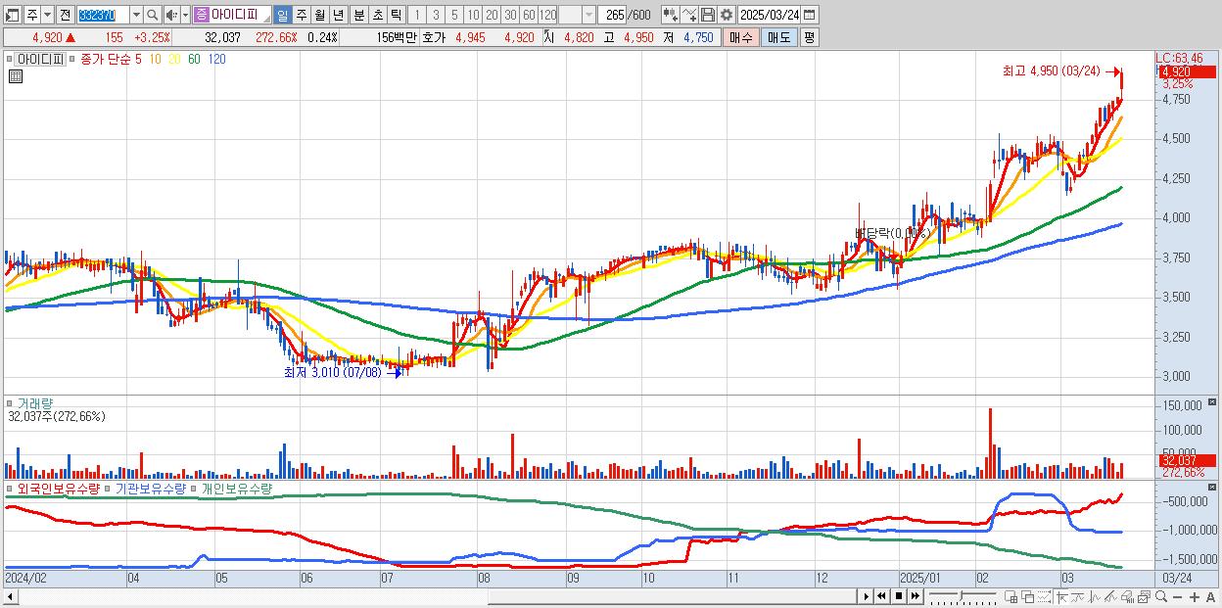Select the 20 interval button
Screen dimensions: 1222x608
tap(492, 15)
